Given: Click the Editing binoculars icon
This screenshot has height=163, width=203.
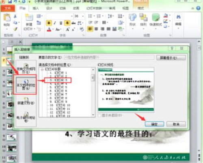Looking at the screenshot, I should [178, 17].
